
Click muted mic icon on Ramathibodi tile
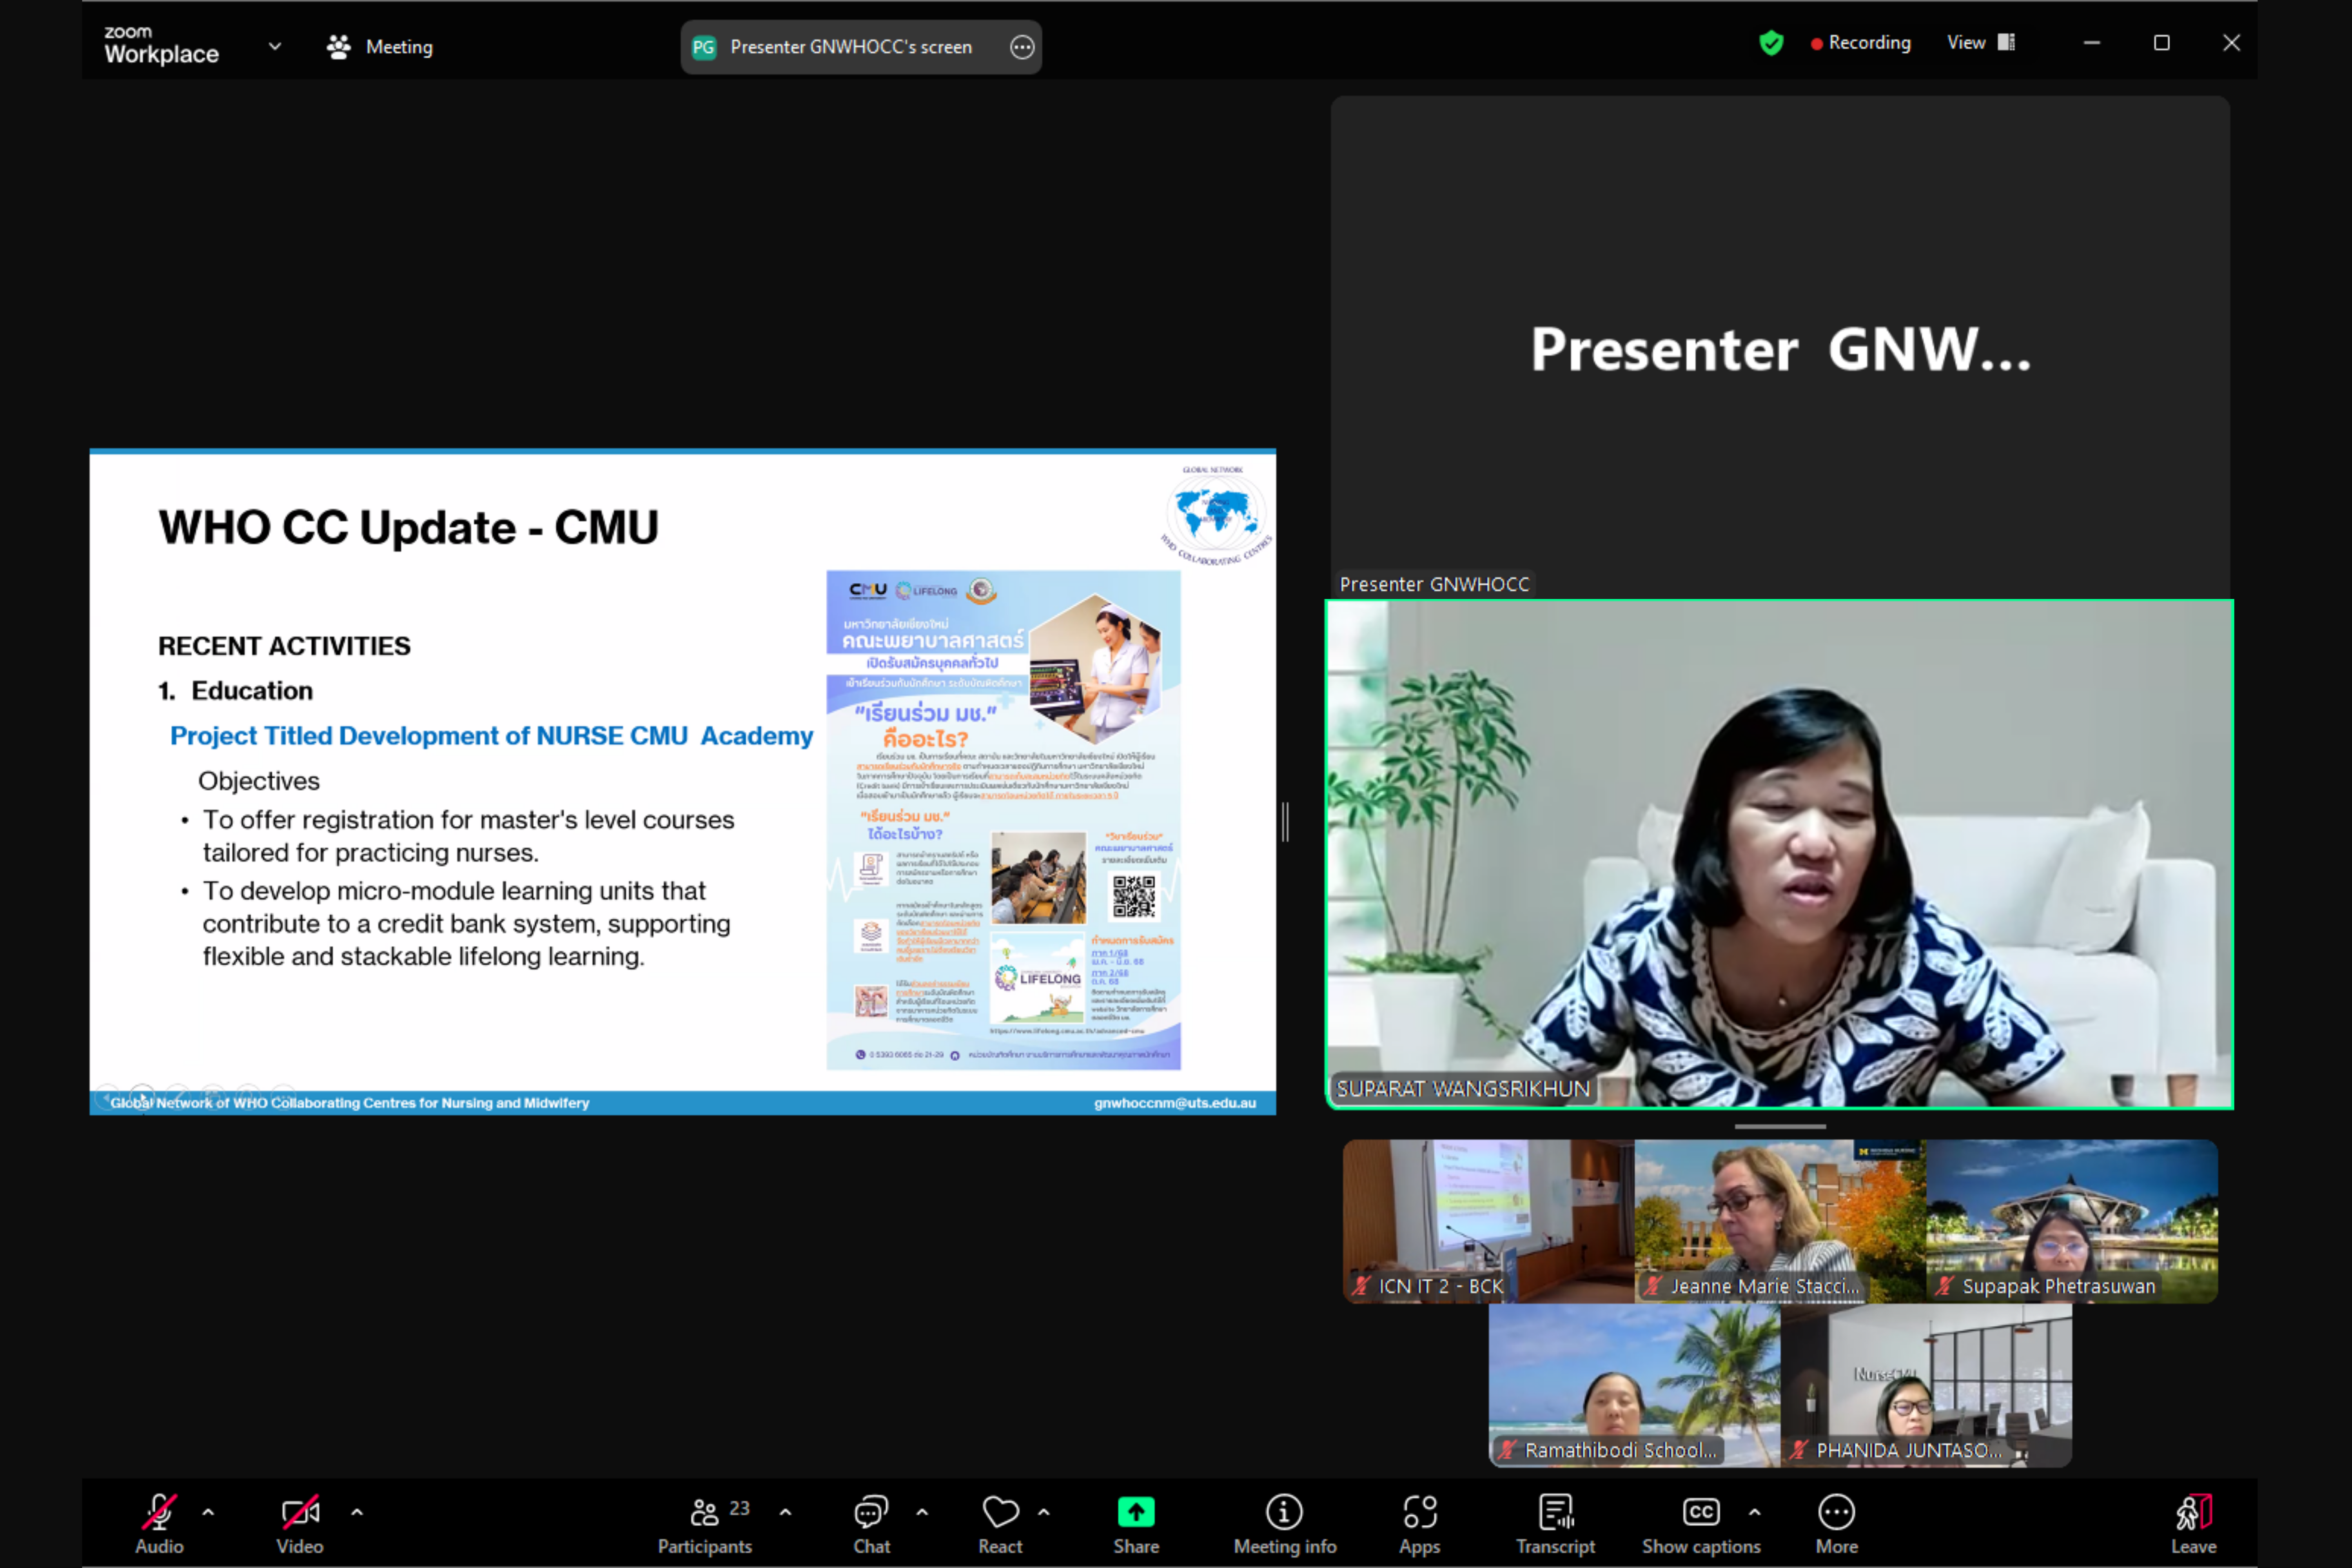[1507, 1450]
